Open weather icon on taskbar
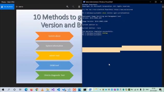164x92 pixels. click(96, 90)
